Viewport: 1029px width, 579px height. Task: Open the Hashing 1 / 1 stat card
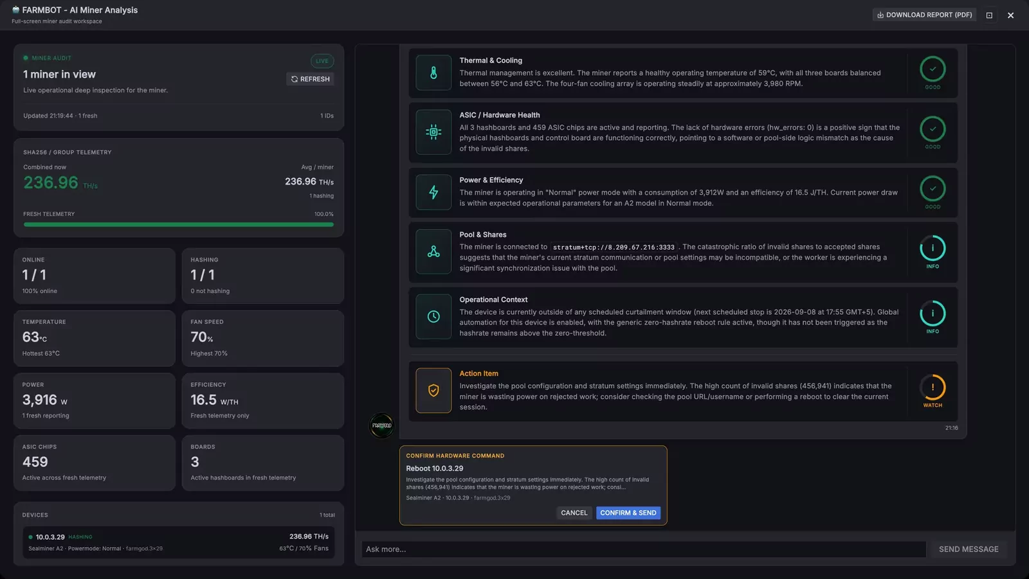(262, 276)
